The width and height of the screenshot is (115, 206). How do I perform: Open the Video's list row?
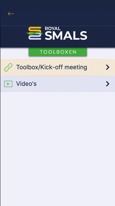click(x=57, y=84)
